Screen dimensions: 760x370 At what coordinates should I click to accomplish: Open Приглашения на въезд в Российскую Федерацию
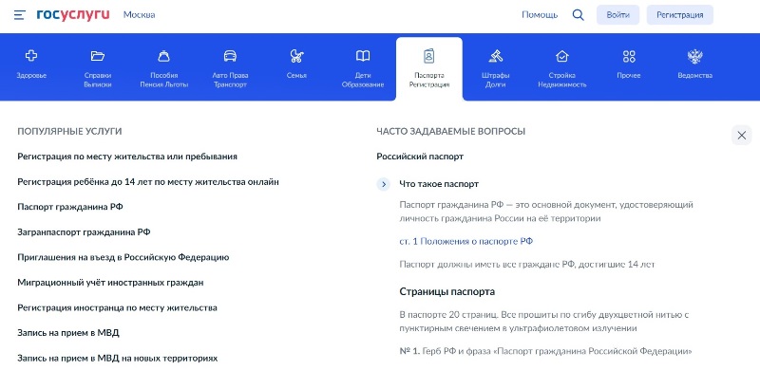[x=123, y=258]
